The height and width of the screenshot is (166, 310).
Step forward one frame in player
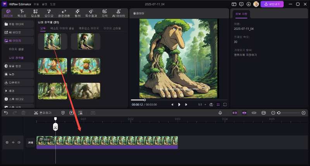186,104
